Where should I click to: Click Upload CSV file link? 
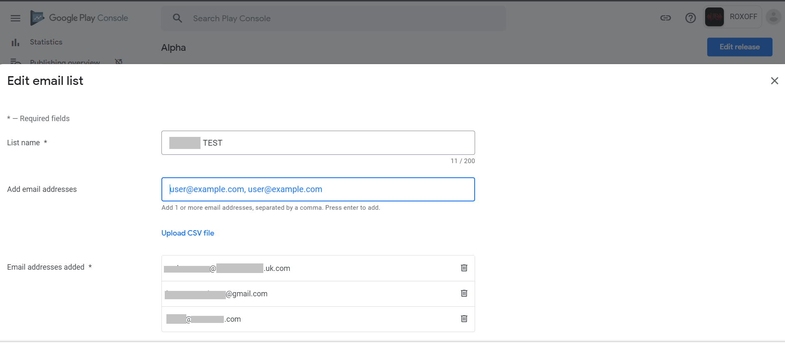[188, 233]
